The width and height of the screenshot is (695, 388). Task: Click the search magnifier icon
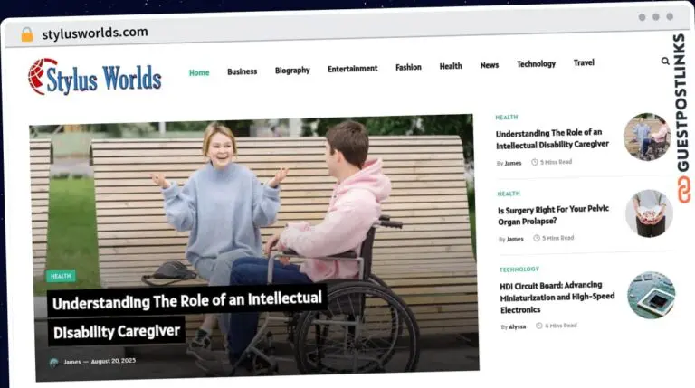click(x=665, y=62)
